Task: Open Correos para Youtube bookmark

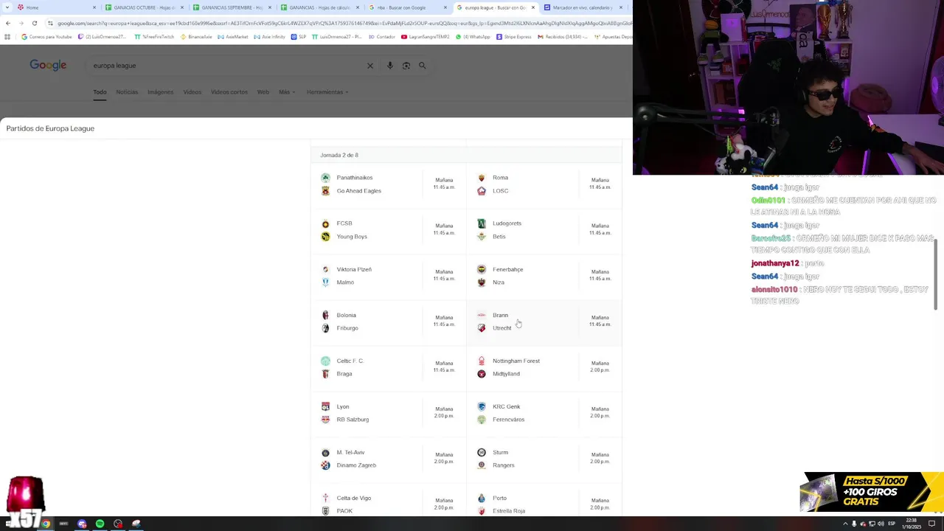Action: point(46,37)
